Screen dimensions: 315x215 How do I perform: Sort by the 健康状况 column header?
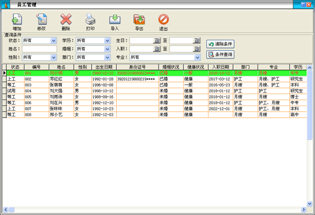pos(196,67)
